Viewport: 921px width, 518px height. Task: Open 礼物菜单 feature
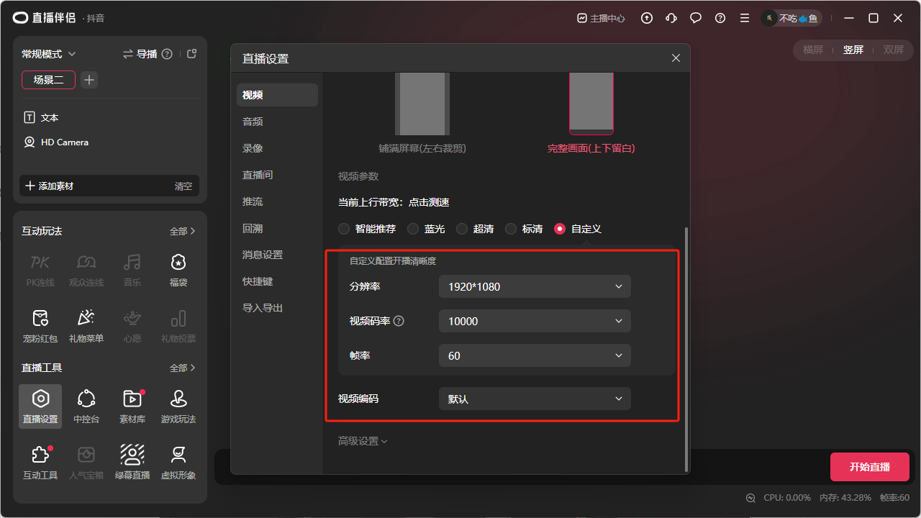(x=86, y=326)
